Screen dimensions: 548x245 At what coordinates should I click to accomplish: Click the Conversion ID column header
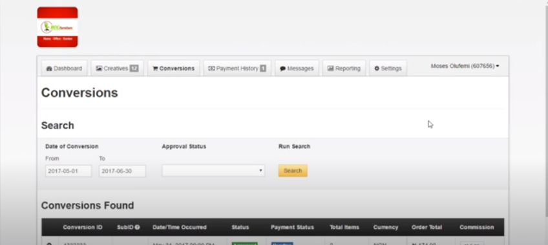click(x=83, y=227)
